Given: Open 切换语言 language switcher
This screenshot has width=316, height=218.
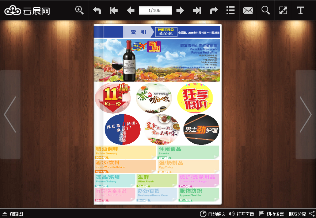Looking at the screenshot, I should (x=271, y=214).
